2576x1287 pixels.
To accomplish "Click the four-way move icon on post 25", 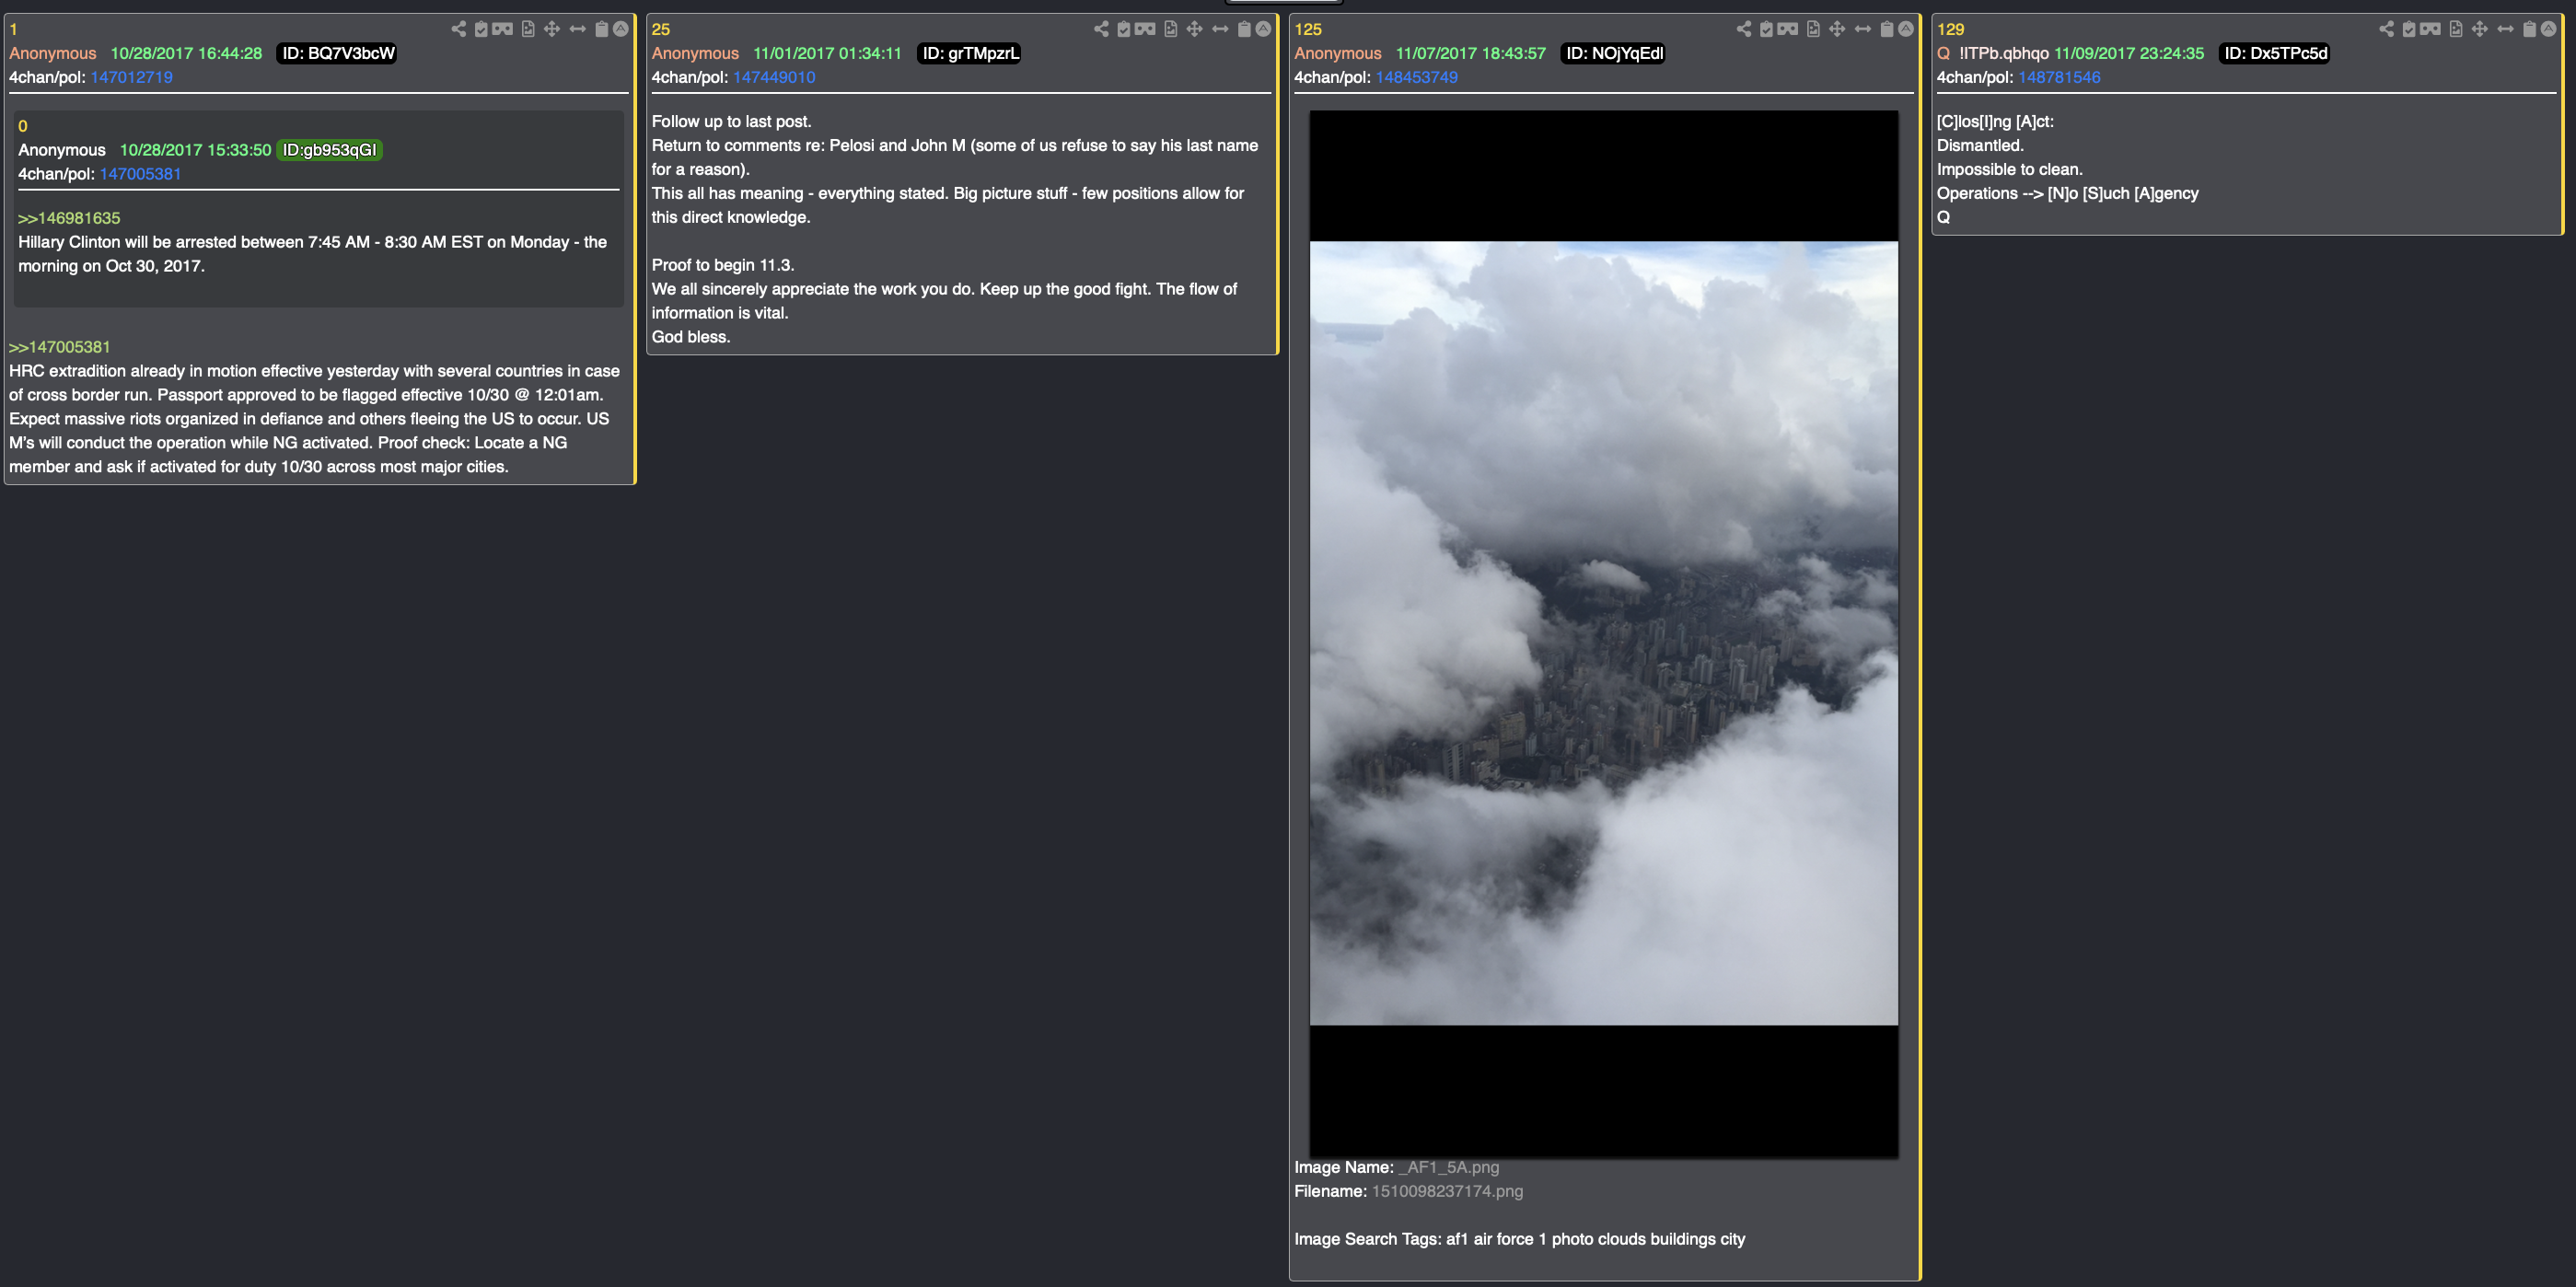I will [x=1195, y=29].
